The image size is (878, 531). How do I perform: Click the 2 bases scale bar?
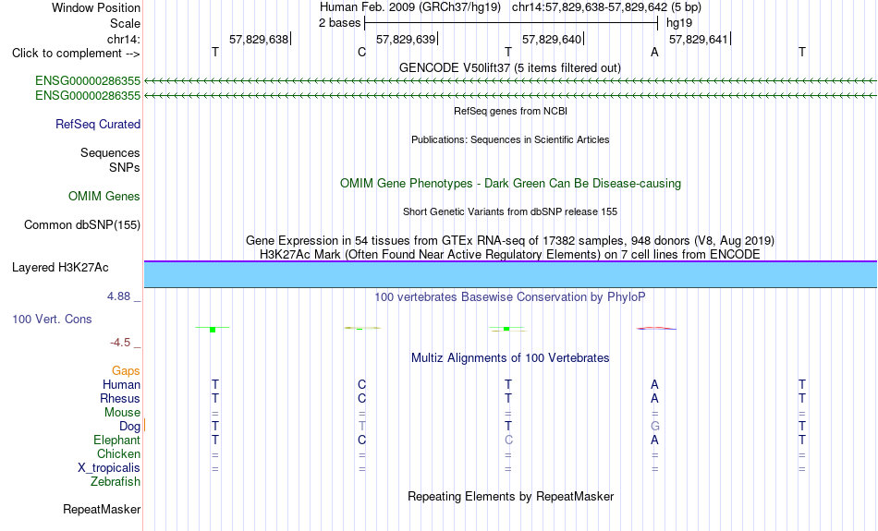(x=511, y=23)
